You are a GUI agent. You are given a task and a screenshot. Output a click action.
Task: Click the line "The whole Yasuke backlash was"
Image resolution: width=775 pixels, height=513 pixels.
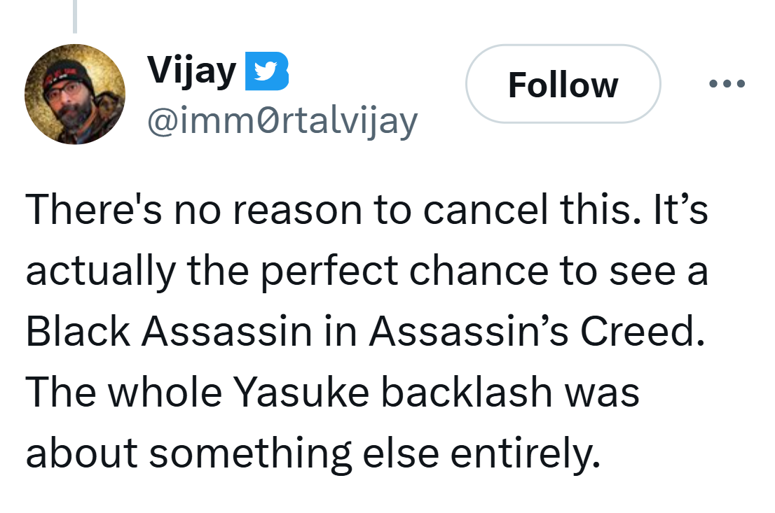tap(333, 392)
